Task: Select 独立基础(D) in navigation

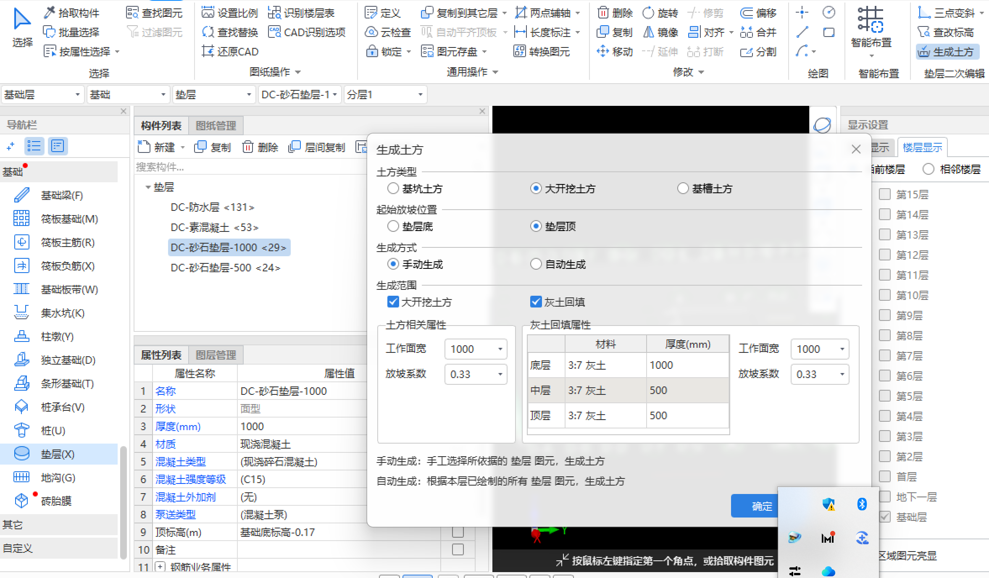Action: tap(59, 360)
